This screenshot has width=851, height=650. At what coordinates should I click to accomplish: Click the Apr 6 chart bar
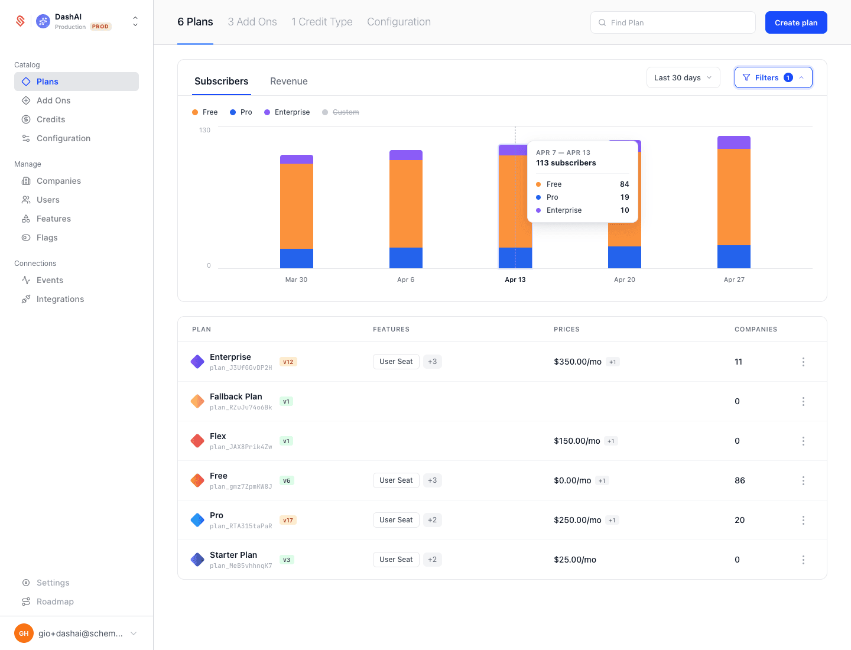(x=406, y=209)
